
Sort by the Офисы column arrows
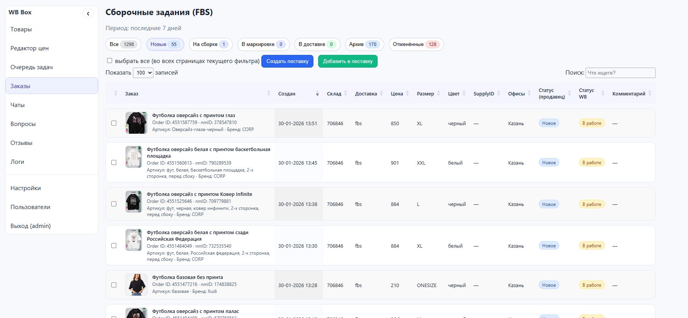(529, 94)
